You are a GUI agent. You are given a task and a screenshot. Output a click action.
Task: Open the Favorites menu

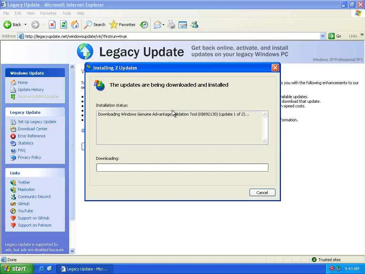pos(48,13)
